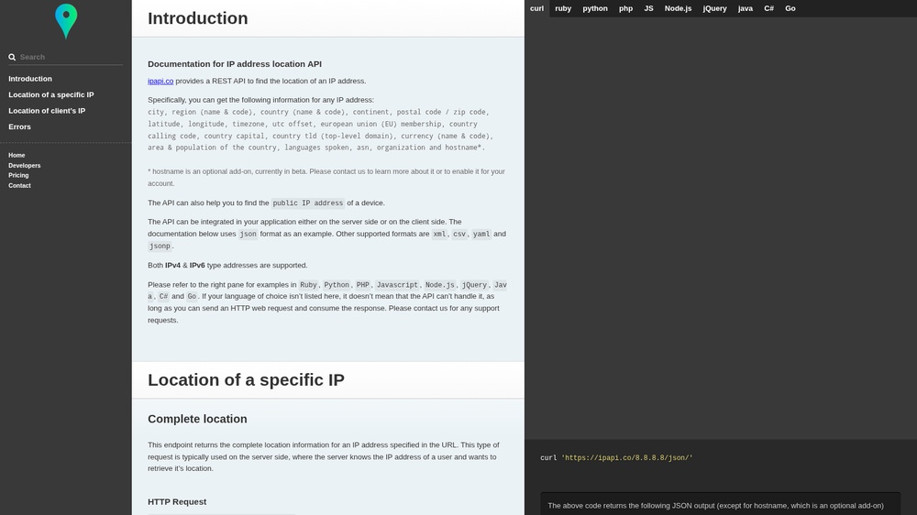Open the Pricing link
Image resolution: width=917 pixels, height=515 pixels.
18,175
